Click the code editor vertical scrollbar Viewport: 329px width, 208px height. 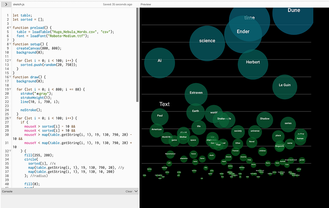coord(138,55)
